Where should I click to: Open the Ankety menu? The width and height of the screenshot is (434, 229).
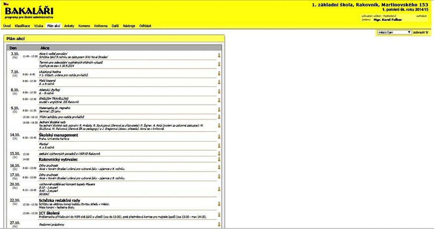pos(69,26)
